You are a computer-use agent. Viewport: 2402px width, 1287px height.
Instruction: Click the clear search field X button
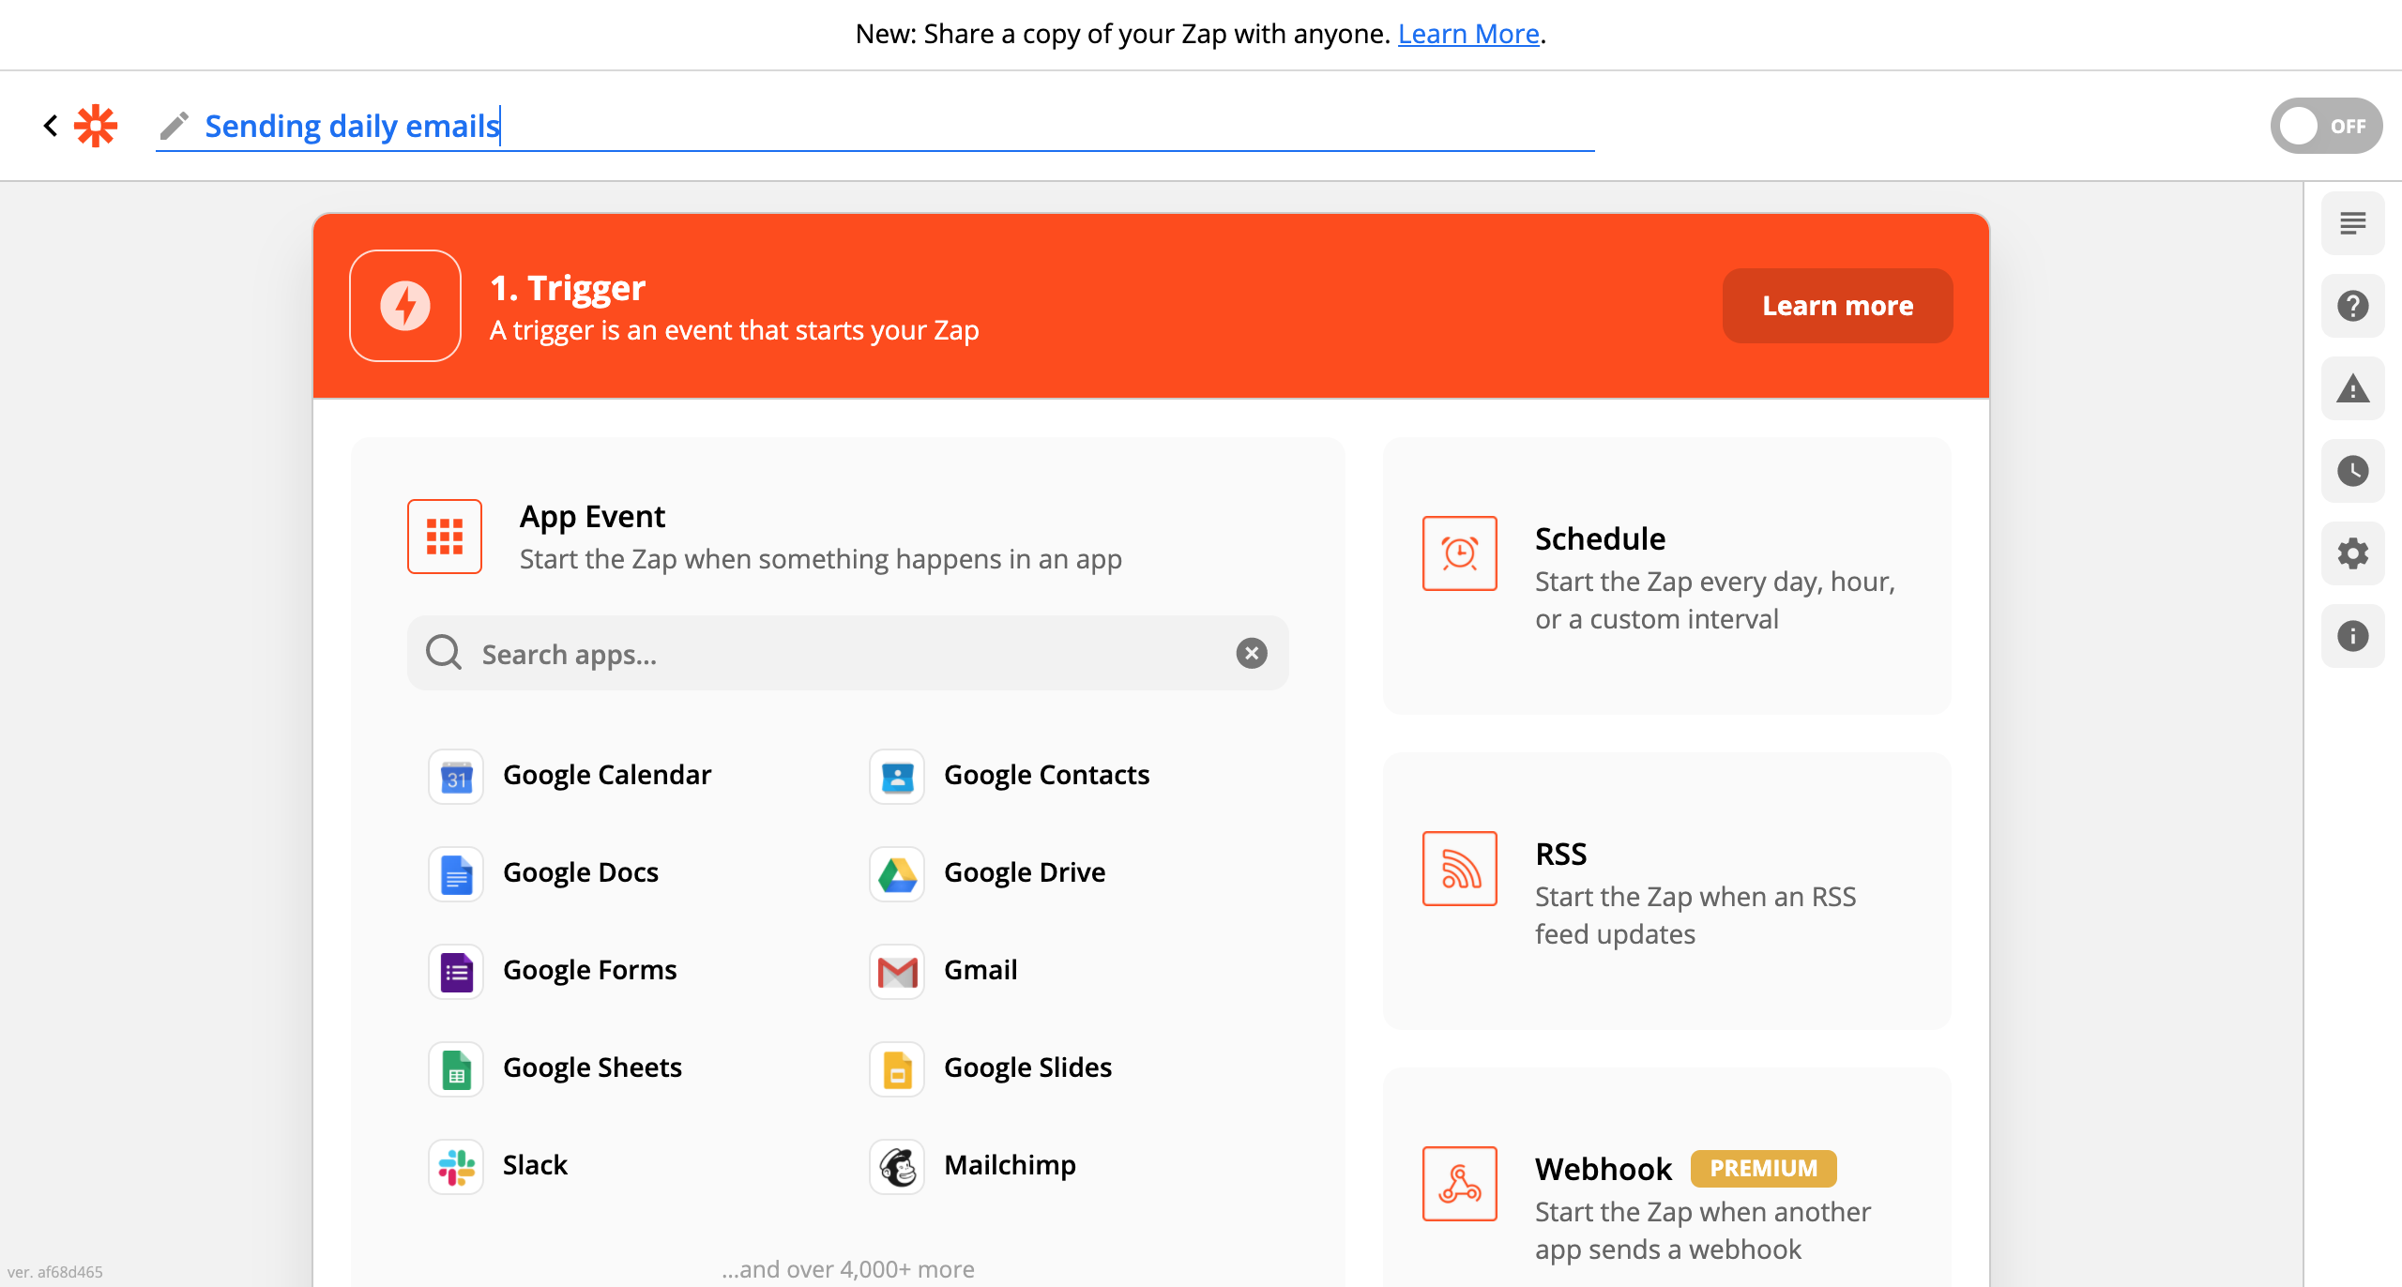click(1254, 651)
